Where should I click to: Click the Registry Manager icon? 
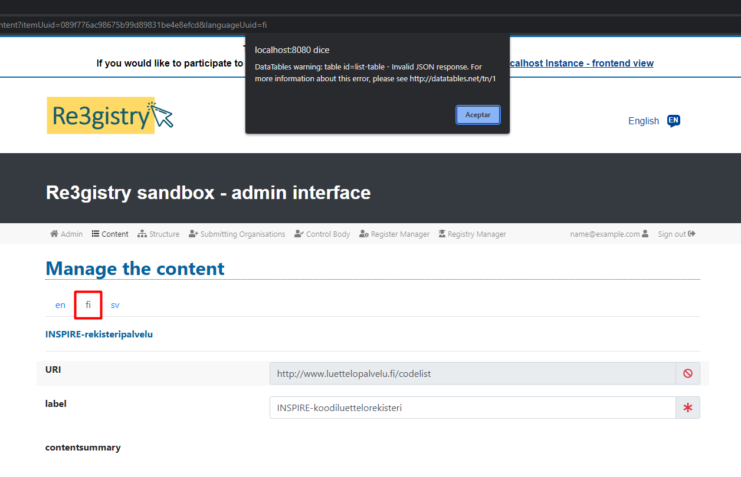pos(441,234)
